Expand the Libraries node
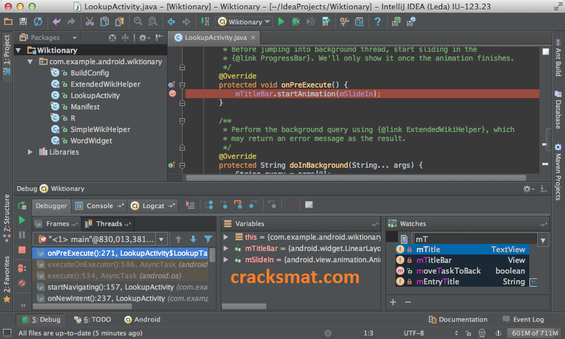This screenshot has width=565, height=339. pyautogui.click(x=30, y=152)
